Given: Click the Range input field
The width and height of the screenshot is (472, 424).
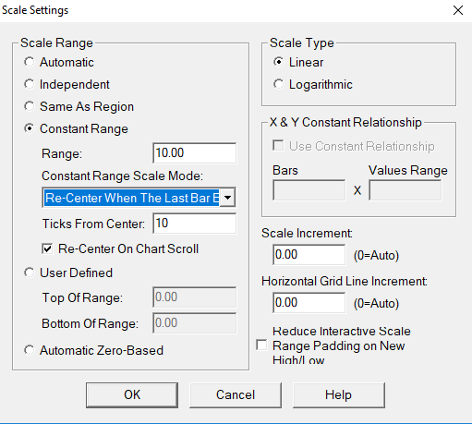Looking at the screenshot, I should tap(195, 153).
